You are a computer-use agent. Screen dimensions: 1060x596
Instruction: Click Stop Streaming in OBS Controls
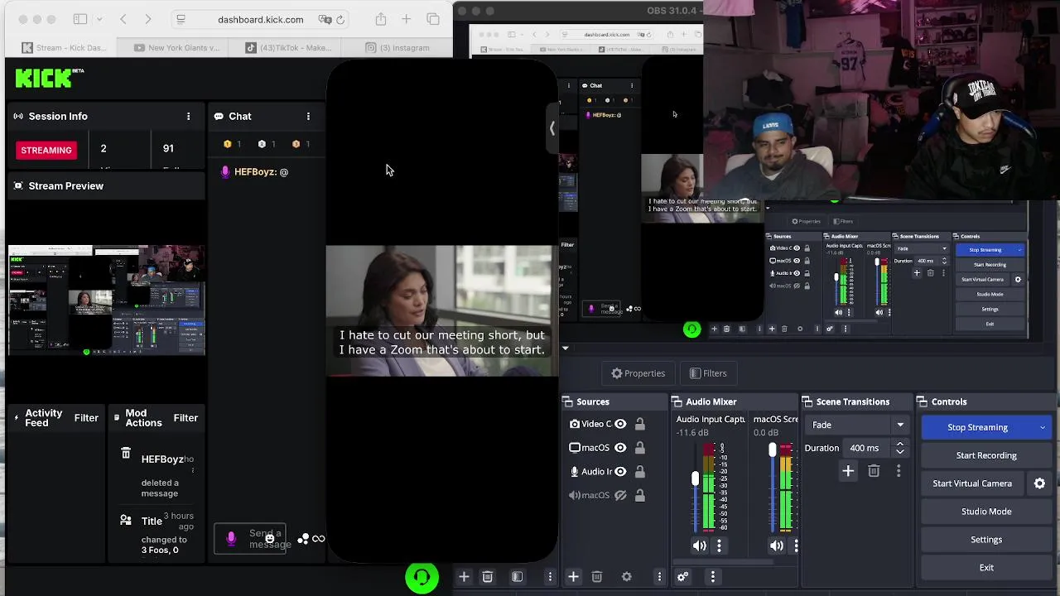[977, 427]
